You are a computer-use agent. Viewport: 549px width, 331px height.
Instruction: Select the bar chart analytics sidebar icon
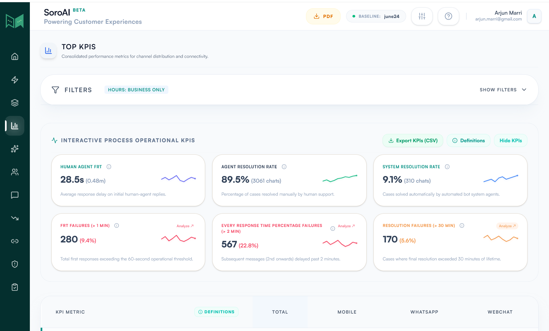15,126
